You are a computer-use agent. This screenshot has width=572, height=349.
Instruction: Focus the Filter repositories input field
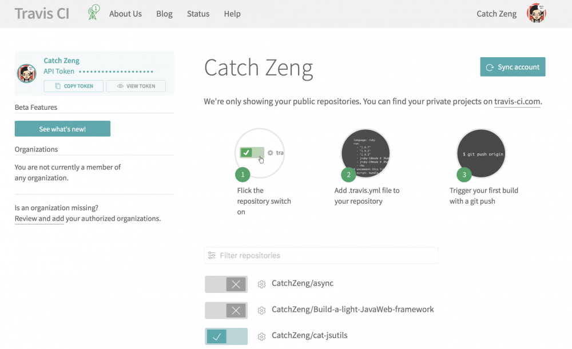[321, 255]
